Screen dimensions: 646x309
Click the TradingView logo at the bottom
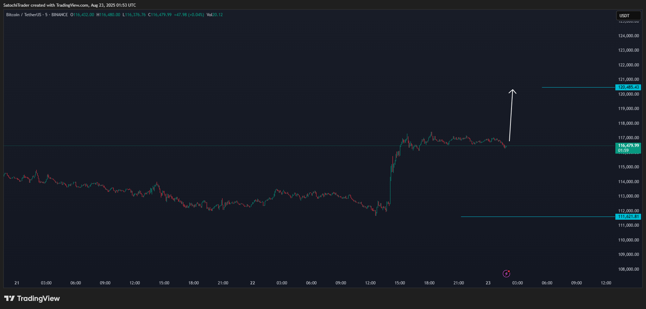point(32,298)
